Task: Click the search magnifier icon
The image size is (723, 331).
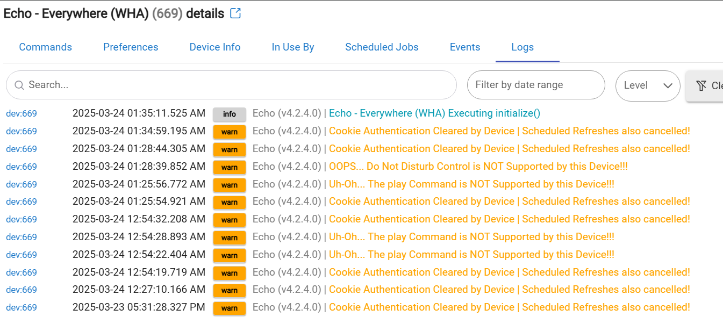Action: click(19, 85)
